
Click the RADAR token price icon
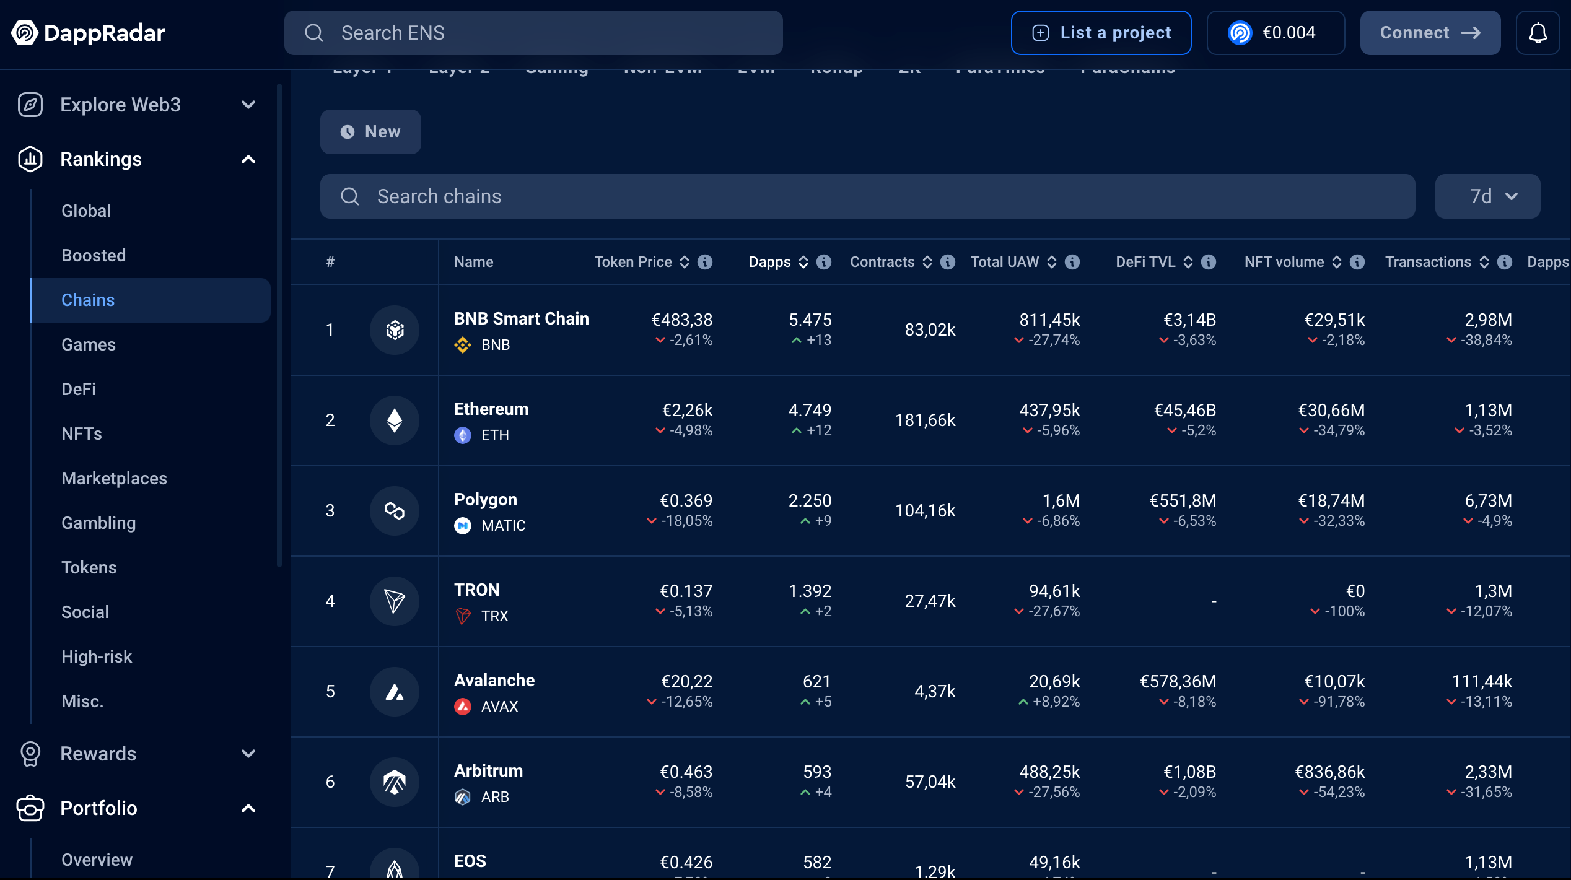[1240, 33]
